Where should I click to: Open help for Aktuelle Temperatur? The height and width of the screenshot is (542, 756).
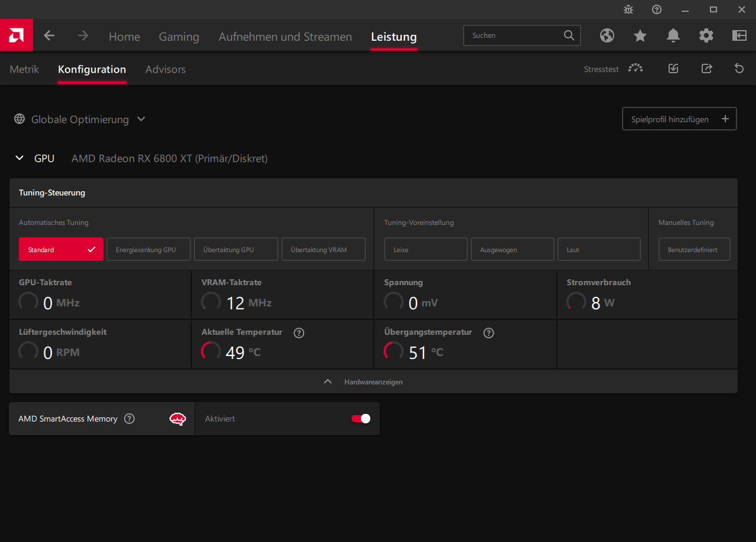coord(299,333)
